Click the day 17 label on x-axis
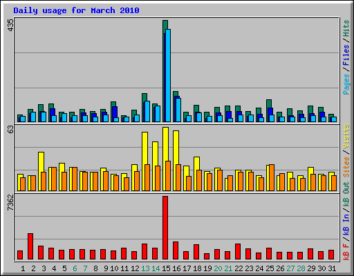 pos(187,268)
